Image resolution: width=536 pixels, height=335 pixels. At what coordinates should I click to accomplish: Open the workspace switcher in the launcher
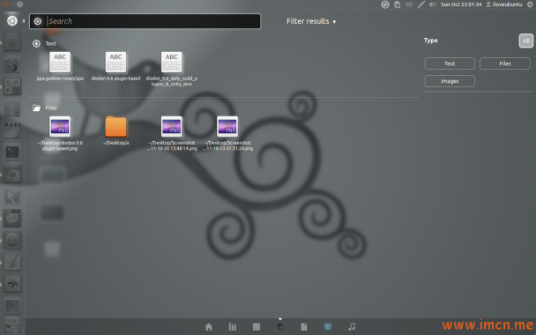pos(12,306)
